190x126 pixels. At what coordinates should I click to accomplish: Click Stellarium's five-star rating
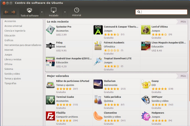pyautogui.click(x=112, y=89)
